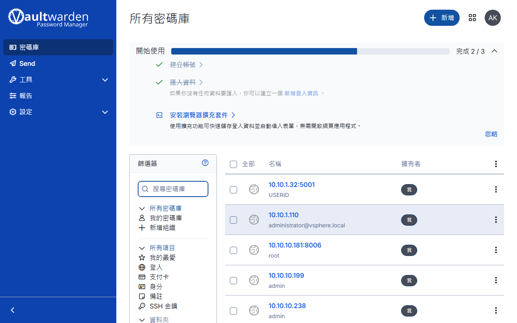Open the 10.10.10.199 entry
This screenshot has width=517, height=323.
pos(286,275)
